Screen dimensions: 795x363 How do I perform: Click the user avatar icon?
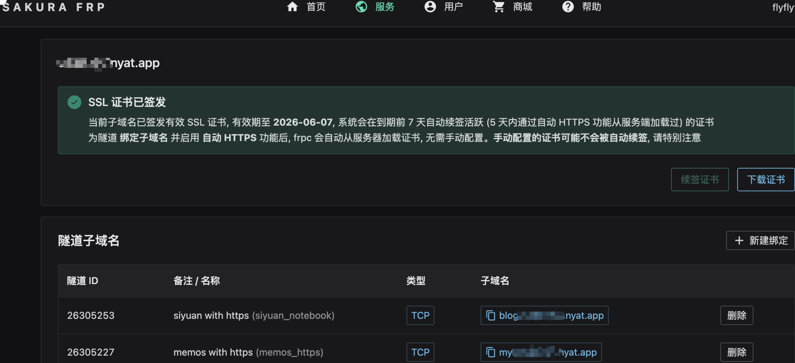[x=430, y=7]
